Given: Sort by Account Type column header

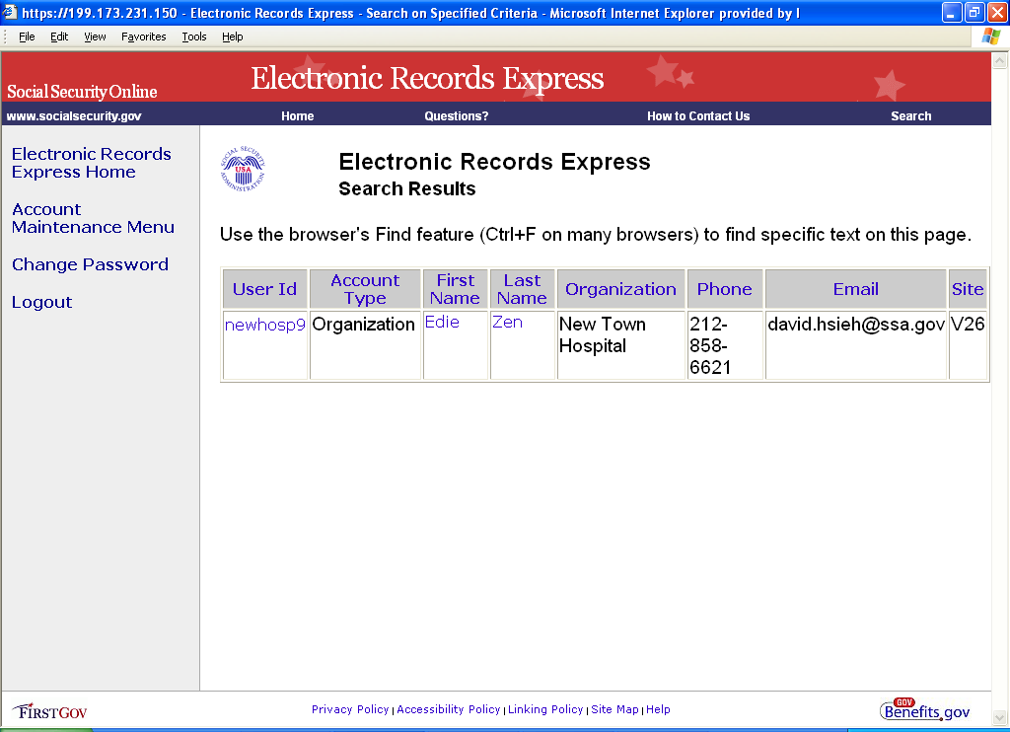Looking at the screenshot, I should pos(365,289).
